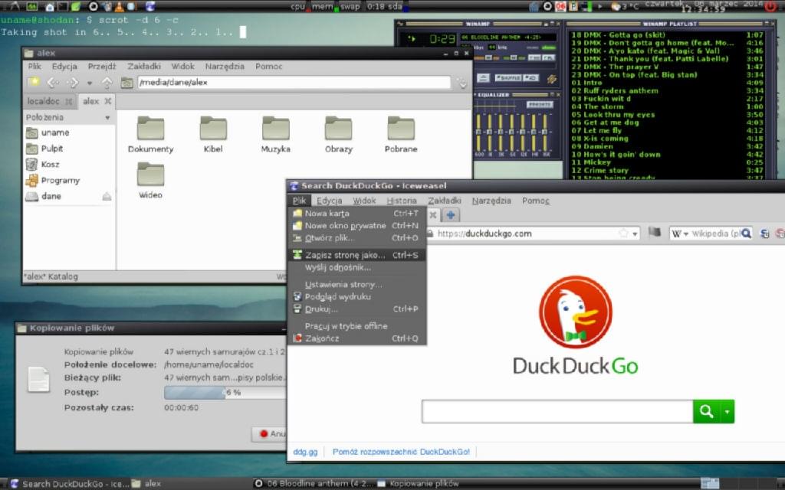Choose Zakończ to quit Iceweasel
Viewport: 785px width, 490px height.
357,338
